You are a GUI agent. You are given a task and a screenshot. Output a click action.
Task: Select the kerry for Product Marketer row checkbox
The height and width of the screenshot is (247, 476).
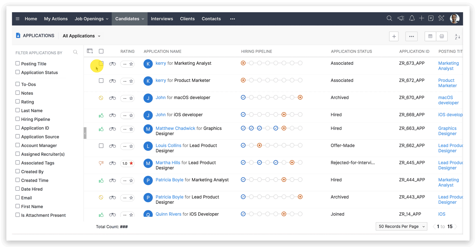(x=101, y=81)
